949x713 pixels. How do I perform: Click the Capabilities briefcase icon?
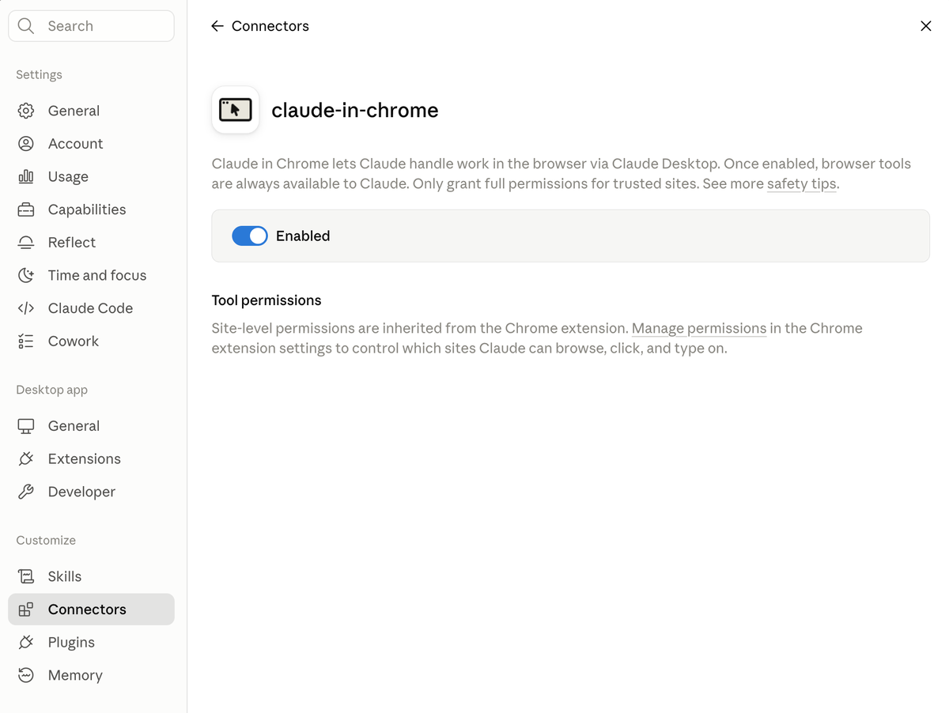26,209
